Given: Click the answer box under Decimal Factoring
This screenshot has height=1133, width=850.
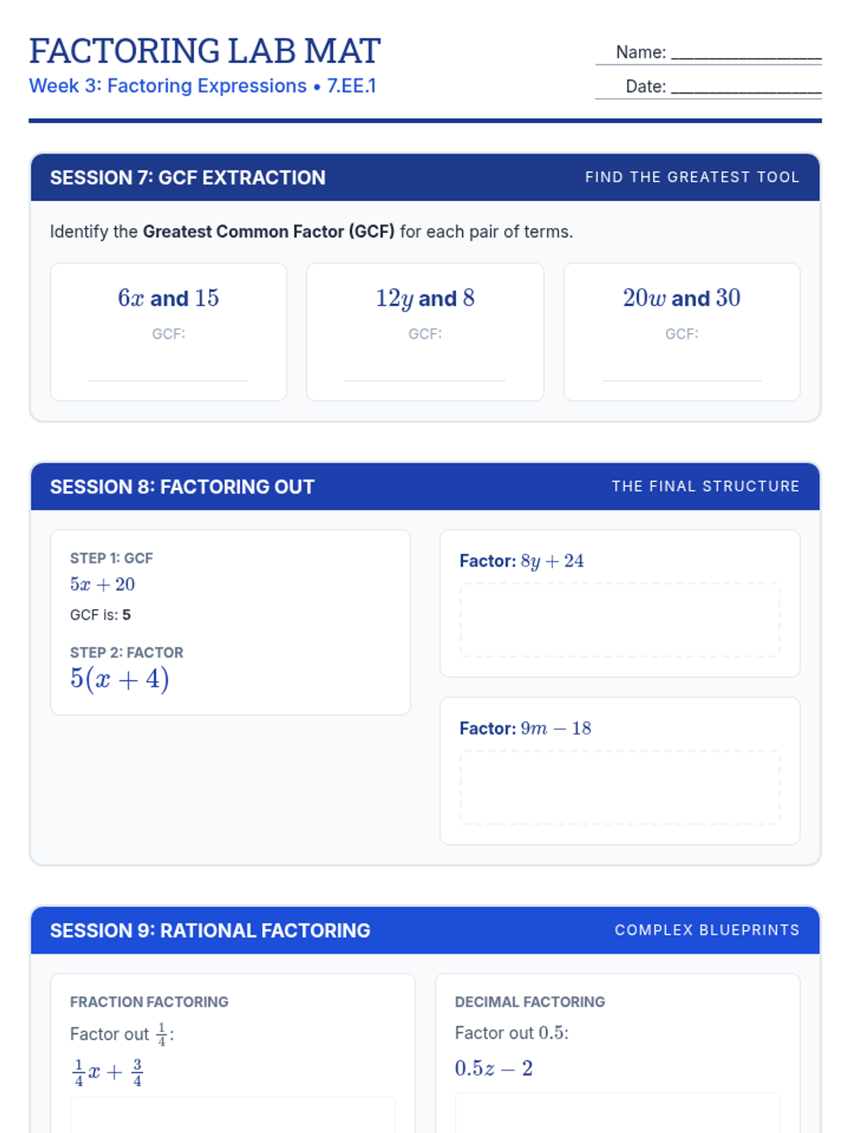Looking at the screenshot, I should (617, 1113).
